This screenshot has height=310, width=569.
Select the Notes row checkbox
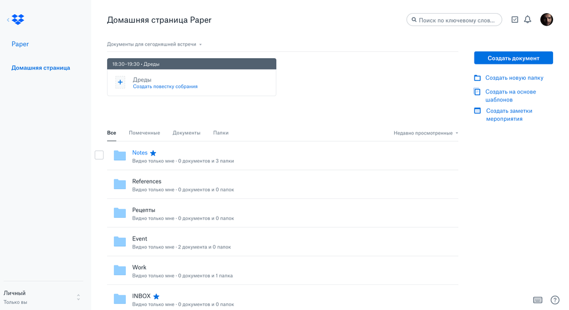[99, 155]
